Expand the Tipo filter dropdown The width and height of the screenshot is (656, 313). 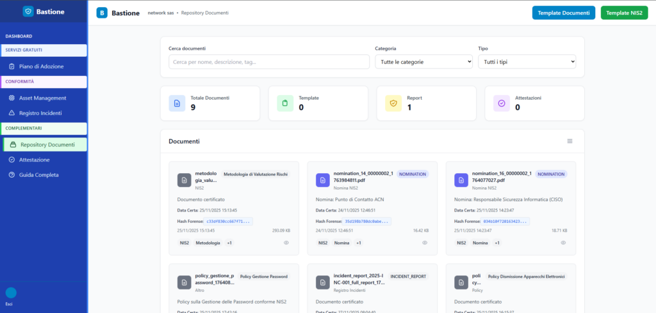(527, 62)
